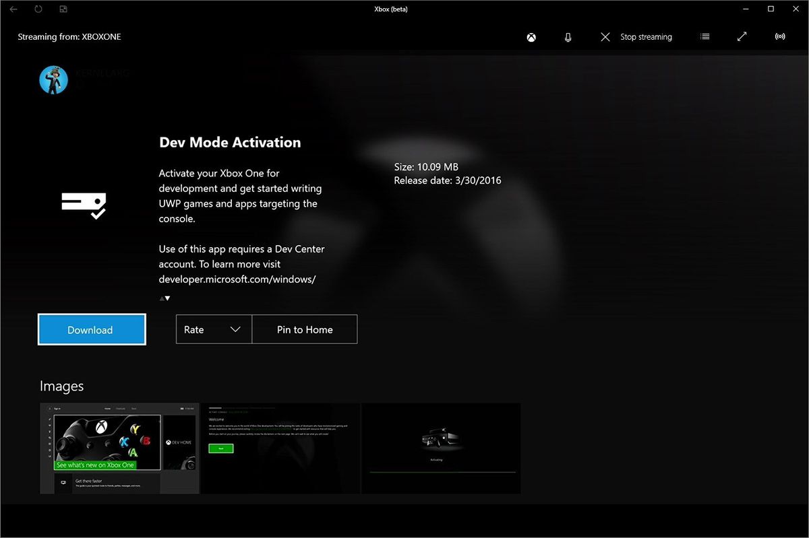Open the channel list icon next to Stop streaming
Screen dimensions: 809x538
pos(705,37)
